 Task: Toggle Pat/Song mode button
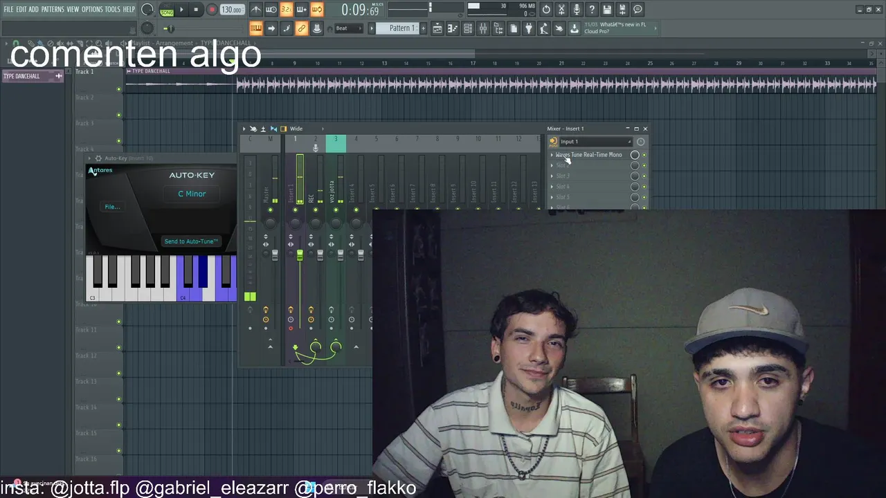coord(167,10)
